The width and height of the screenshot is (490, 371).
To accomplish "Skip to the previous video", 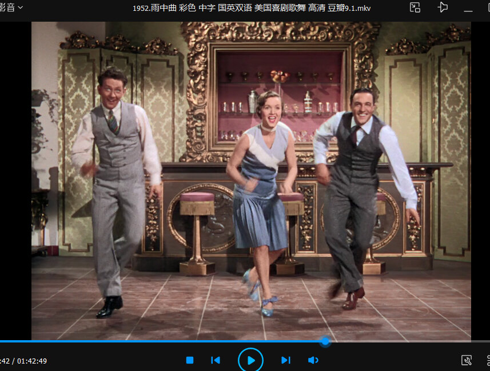I will click(216, 360).
